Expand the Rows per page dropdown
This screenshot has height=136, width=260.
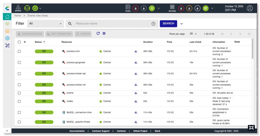193,34
